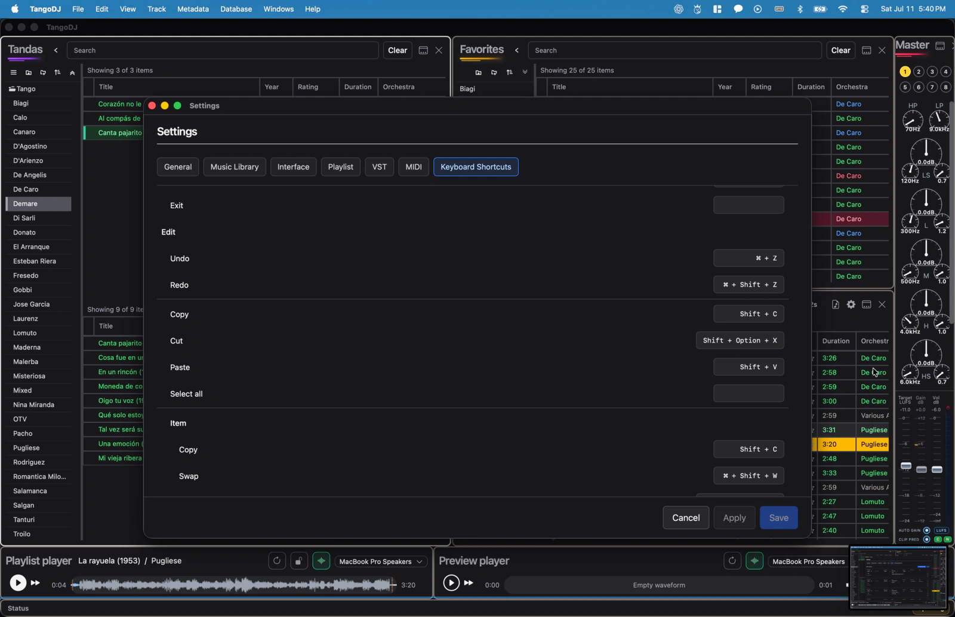Click new folder icon in Favorites toolbar
955x617 pixels.
(x=478, y=72)
